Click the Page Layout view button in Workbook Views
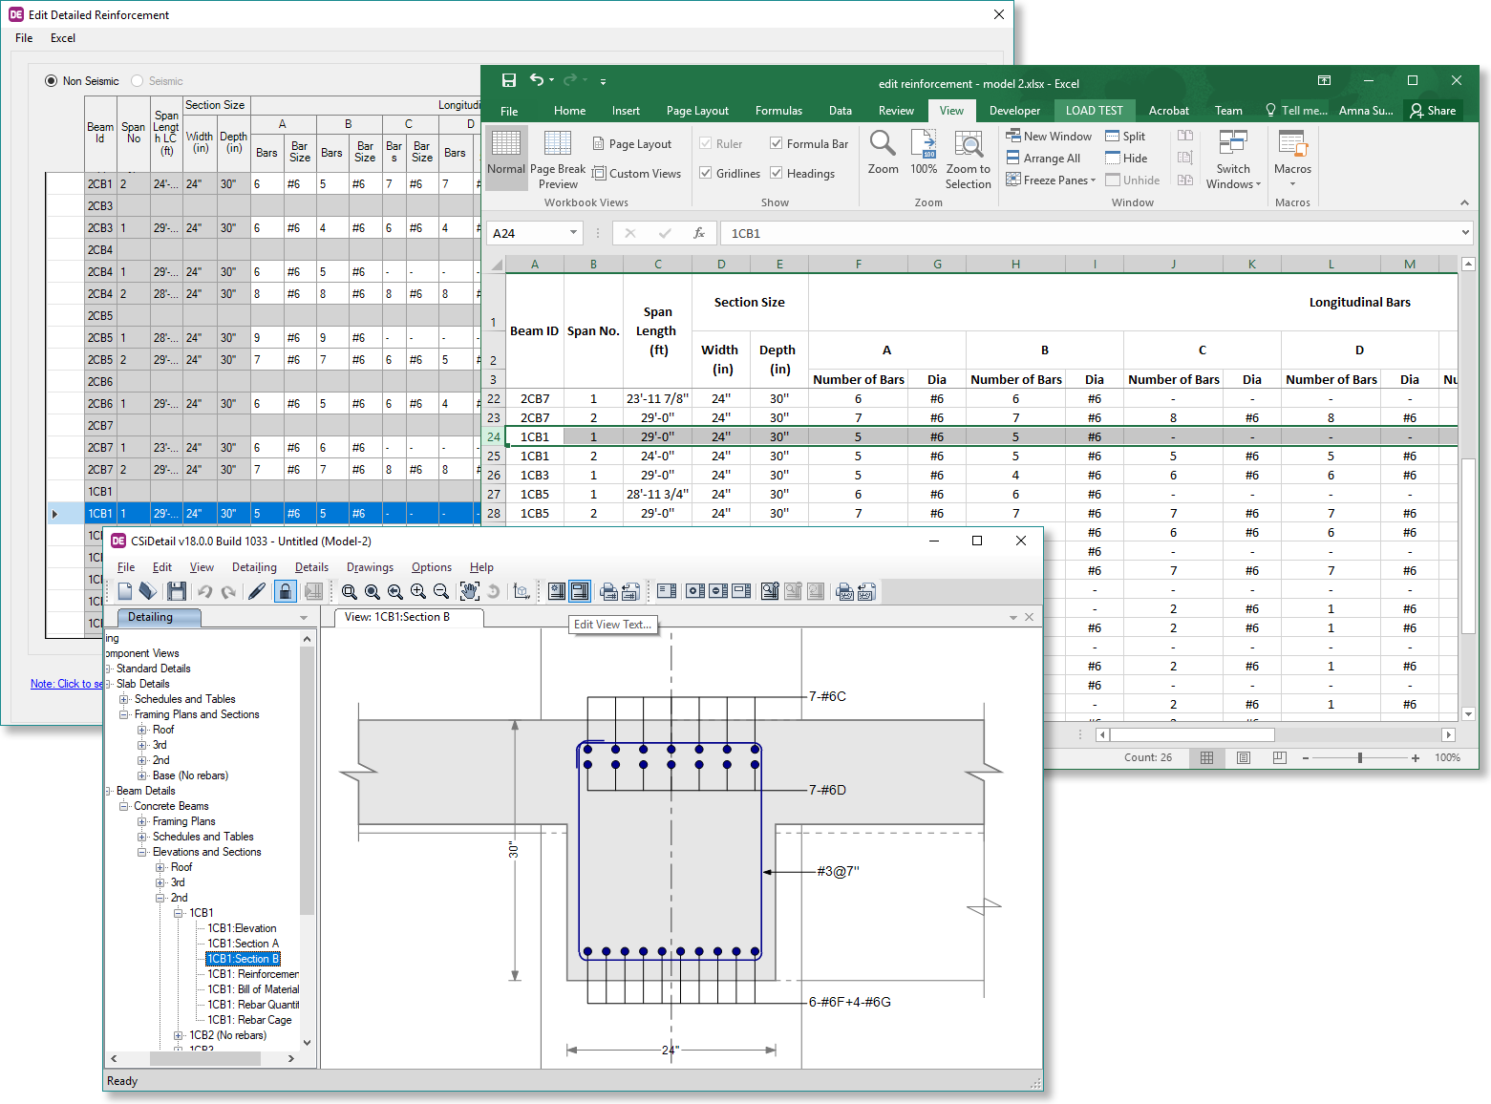Image resolution: width=1491 pixels, height=1104 pixels. coord(631,144)
